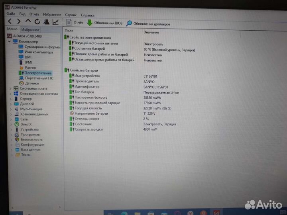Click the Устройства tree icon
The image size is (287, 215).
[17, 129]
